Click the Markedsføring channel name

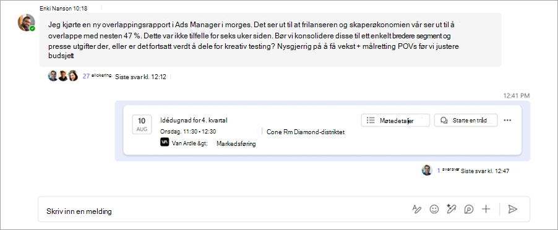[x=236, y=143]
